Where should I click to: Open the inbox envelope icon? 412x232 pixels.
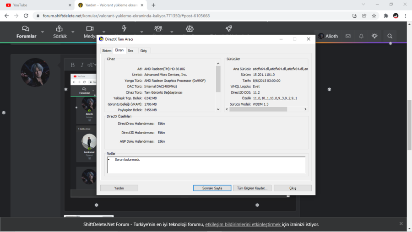348,36
